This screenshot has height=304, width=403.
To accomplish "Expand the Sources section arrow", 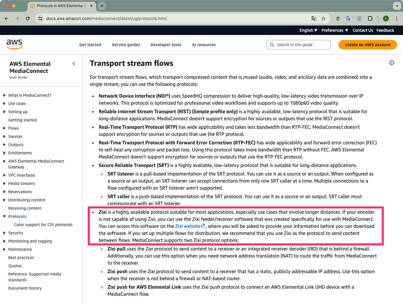I will click(4, 136).
